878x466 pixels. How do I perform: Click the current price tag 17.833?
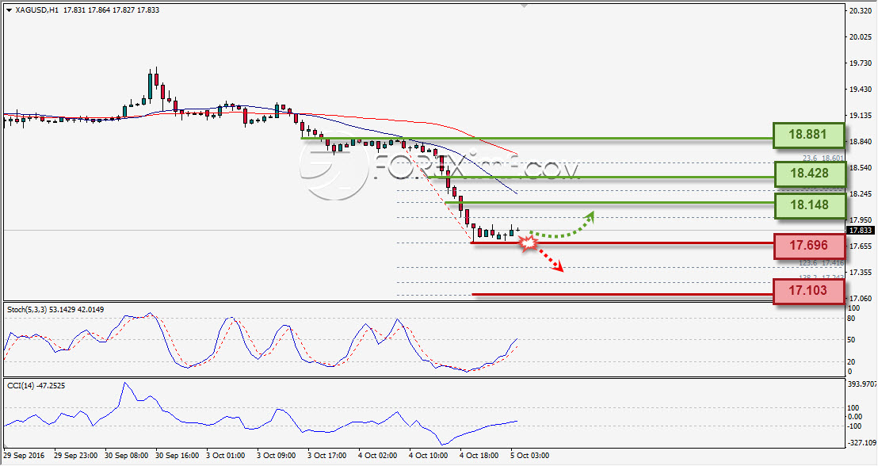point(860,230)
